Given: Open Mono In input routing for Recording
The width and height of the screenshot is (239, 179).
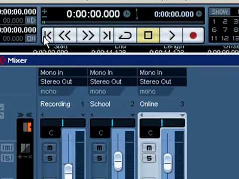Looking at the screenshot, I should [x=63, y=73].
